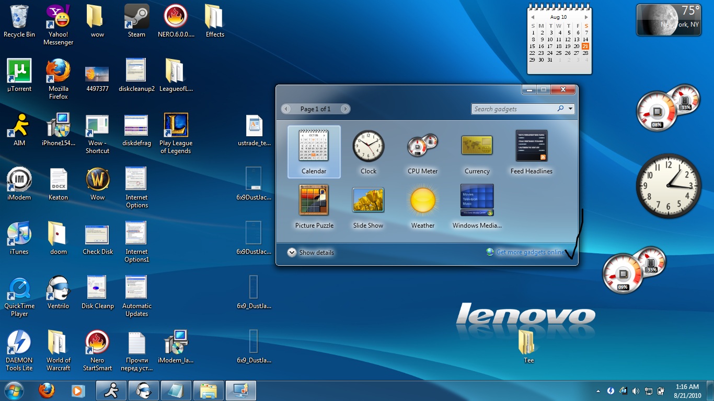The image size is (714, 401).
Task: Select the AIM desktop shortcut
Action: pyautogui.click(x=19, y=130)
